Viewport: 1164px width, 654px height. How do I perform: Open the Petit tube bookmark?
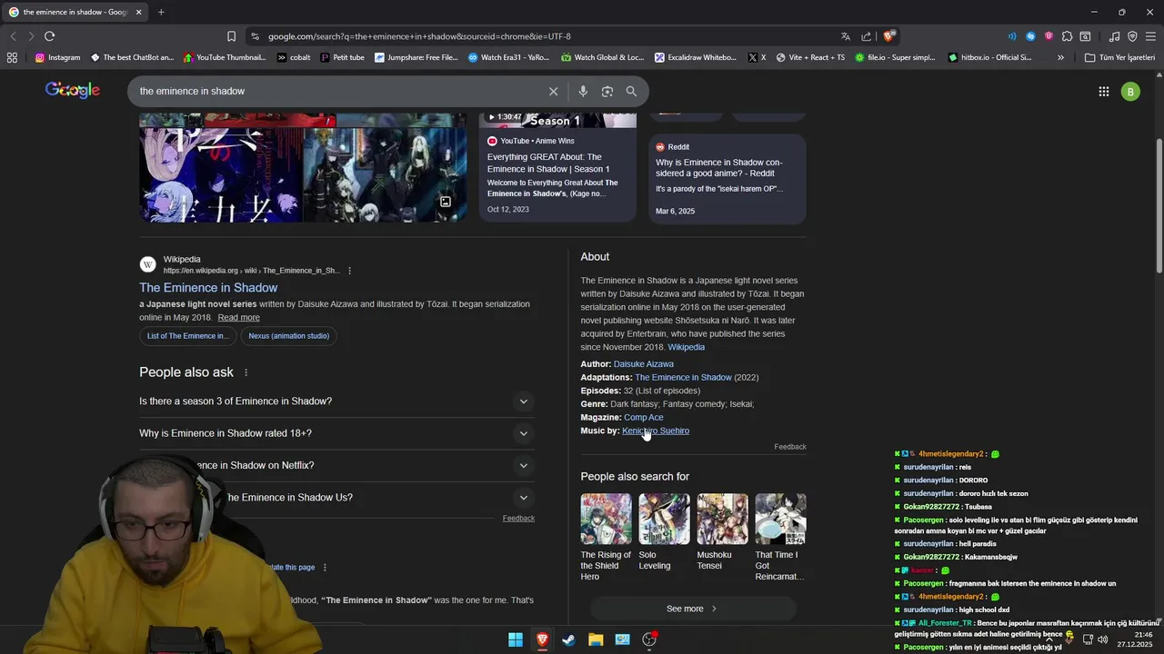coord(342,57)
